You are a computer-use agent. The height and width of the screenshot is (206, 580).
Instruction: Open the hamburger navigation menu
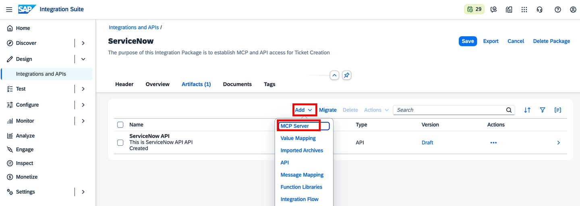9,9
